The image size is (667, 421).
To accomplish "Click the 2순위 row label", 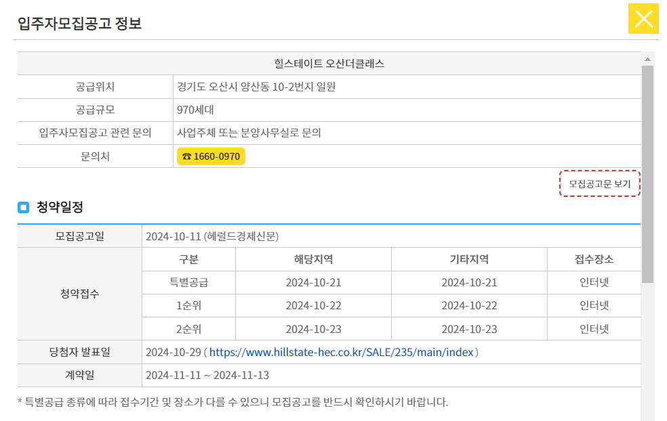I will point(189,329).
